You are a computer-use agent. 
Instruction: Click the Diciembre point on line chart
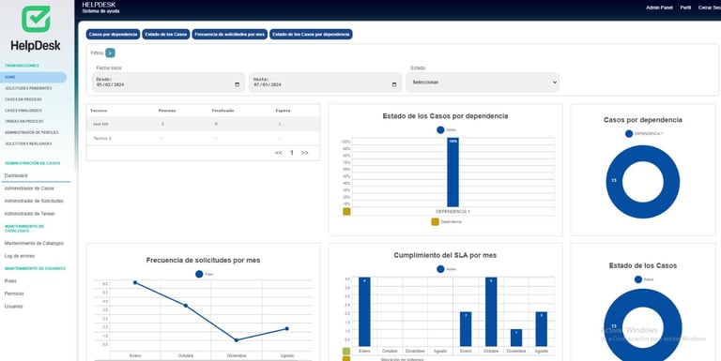click(237, 340)
